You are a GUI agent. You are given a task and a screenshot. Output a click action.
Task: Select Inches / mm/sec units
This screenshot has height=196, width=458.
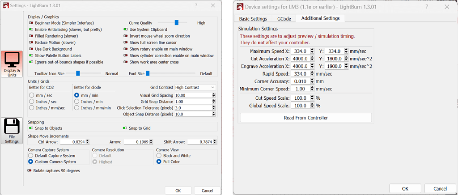[x=31, y=108]
